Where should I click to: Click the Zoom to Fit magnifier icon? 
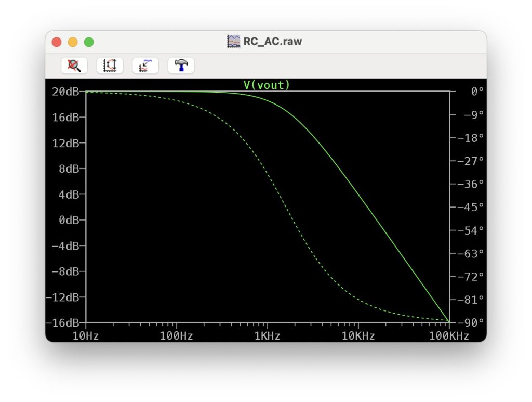[x=74, y=66]
